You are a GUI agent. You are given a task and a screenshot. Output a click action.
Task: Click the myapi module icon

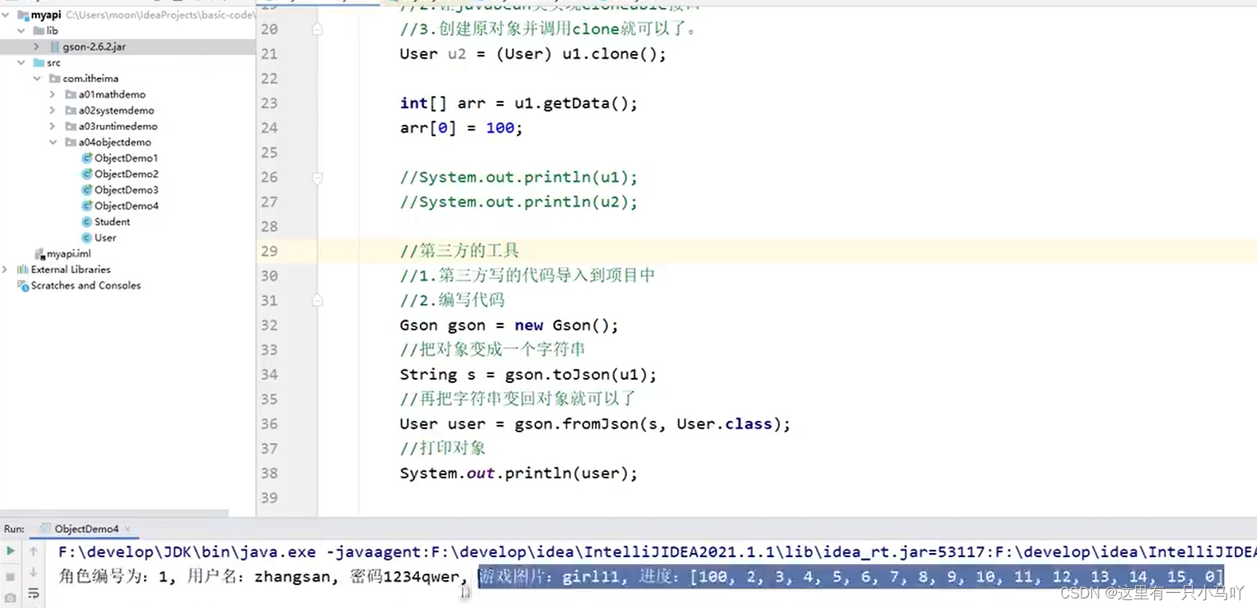pyautogui.click(x=22, y=15)
